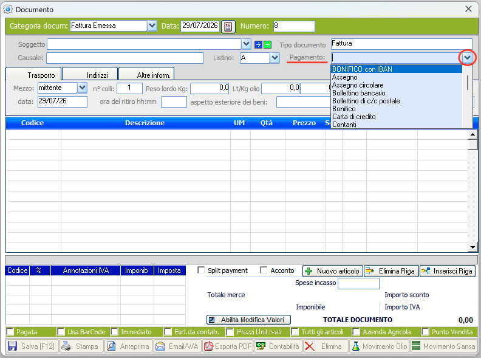This screenshot has height=358, width=481.
Task: Close the Documento window
Action: [x=468, y=9]
